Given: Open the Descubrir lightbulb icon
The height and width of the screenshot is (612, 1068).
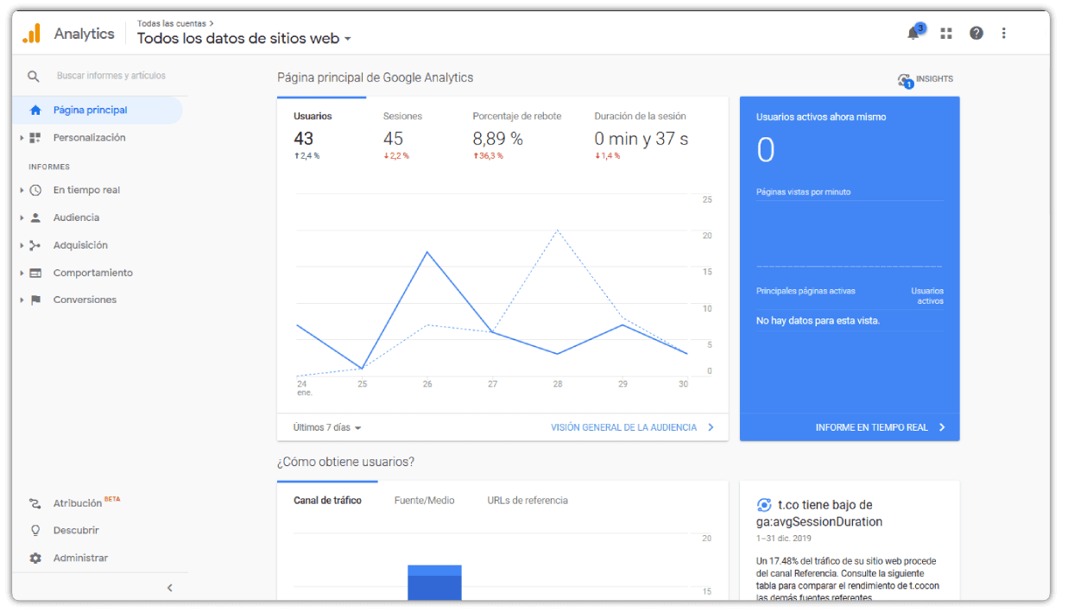Looking at the screenshot, I should point(34,530).
